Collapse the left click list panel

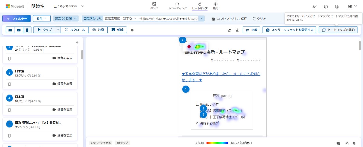pos(77,43)
